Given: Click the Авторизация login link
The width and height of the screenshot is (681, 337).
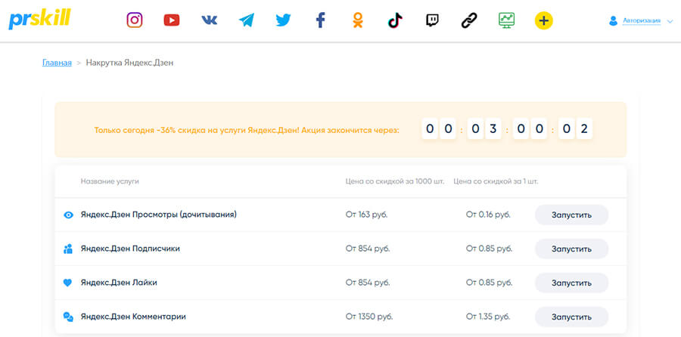Looking at the screenshot, I should click(x=642, y=21).
